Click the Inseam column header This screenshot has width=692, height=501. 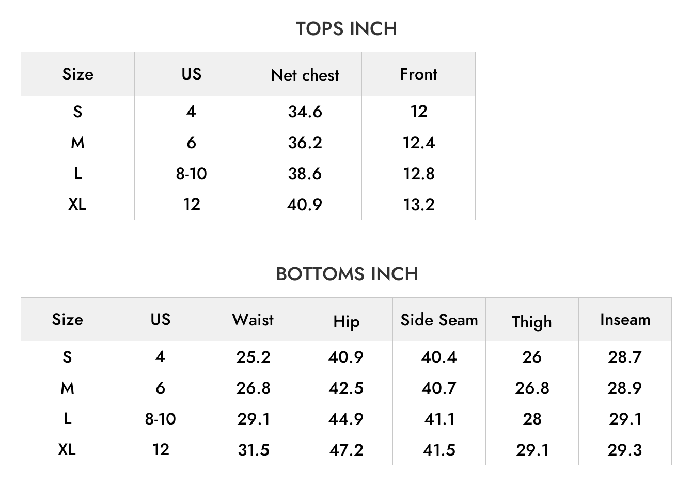tap(625, 319)
